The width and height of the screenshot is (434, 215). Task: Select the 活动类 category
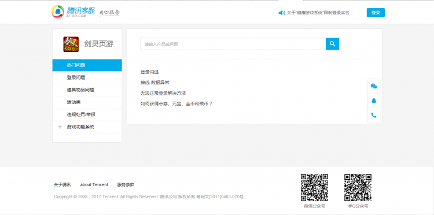[87, 102]
